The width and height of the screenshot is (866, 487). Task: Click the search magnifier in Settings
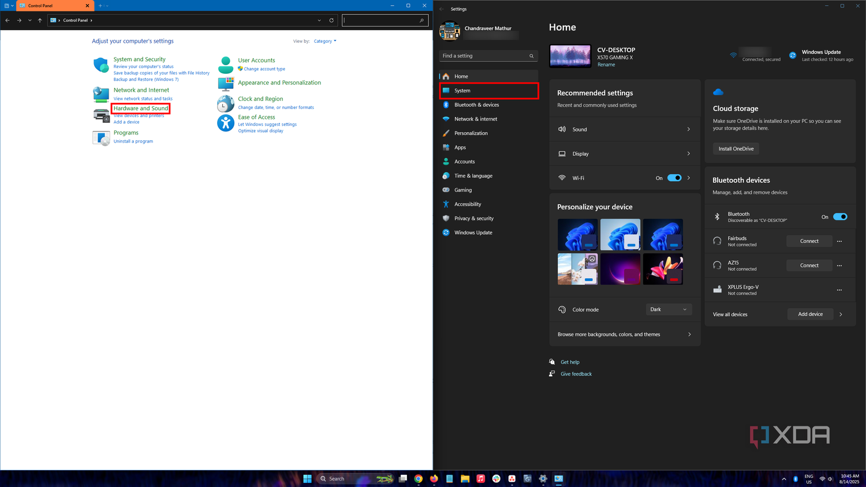tap(532, 56)
